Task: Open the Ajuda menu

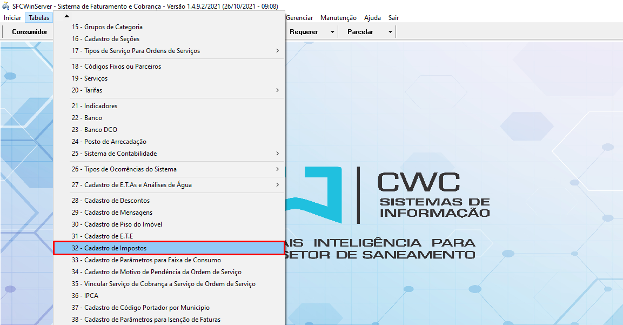Action: [372, 18]
